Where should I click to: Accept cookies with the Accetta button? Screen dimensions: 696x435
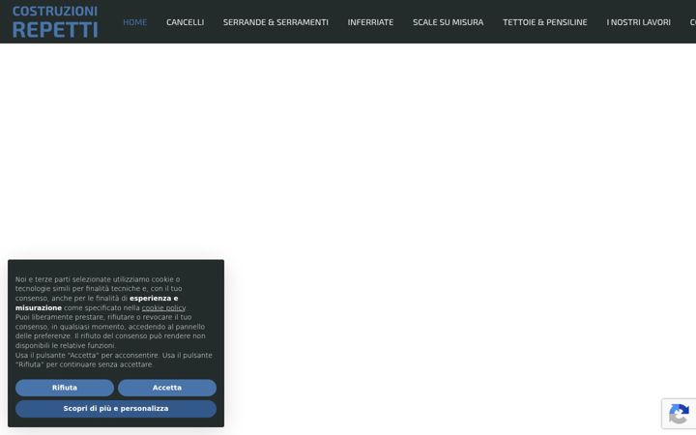[167, 388]
